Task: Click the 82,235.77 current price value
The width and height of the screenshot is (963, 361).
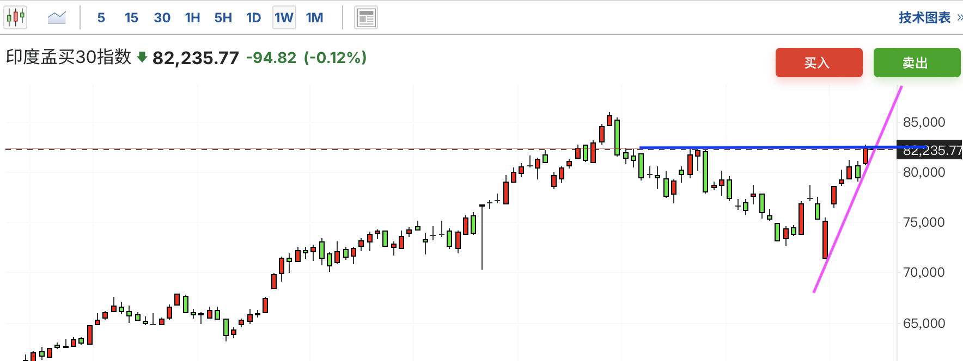Action: [x=196, y=58]
